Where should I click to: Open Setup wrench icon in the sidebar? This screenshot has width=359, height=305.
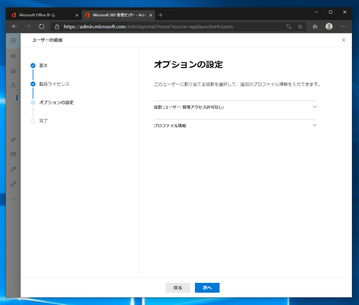coord(13,169)
